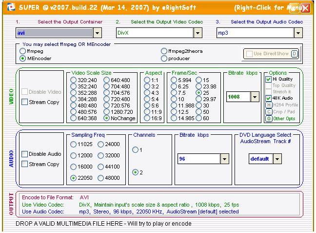
Task: Select the ffmpeg encoder radio button
Action: pyautogui.click(x=22, y=51)
